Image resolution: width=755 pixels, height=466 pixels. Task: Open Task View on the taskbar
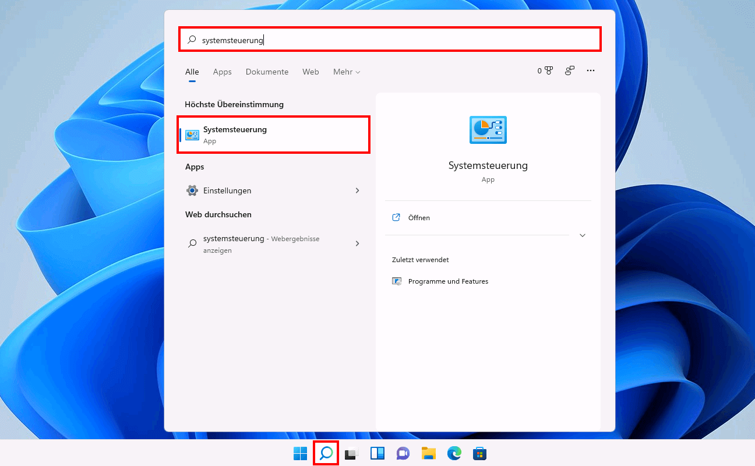coord(351,453)
